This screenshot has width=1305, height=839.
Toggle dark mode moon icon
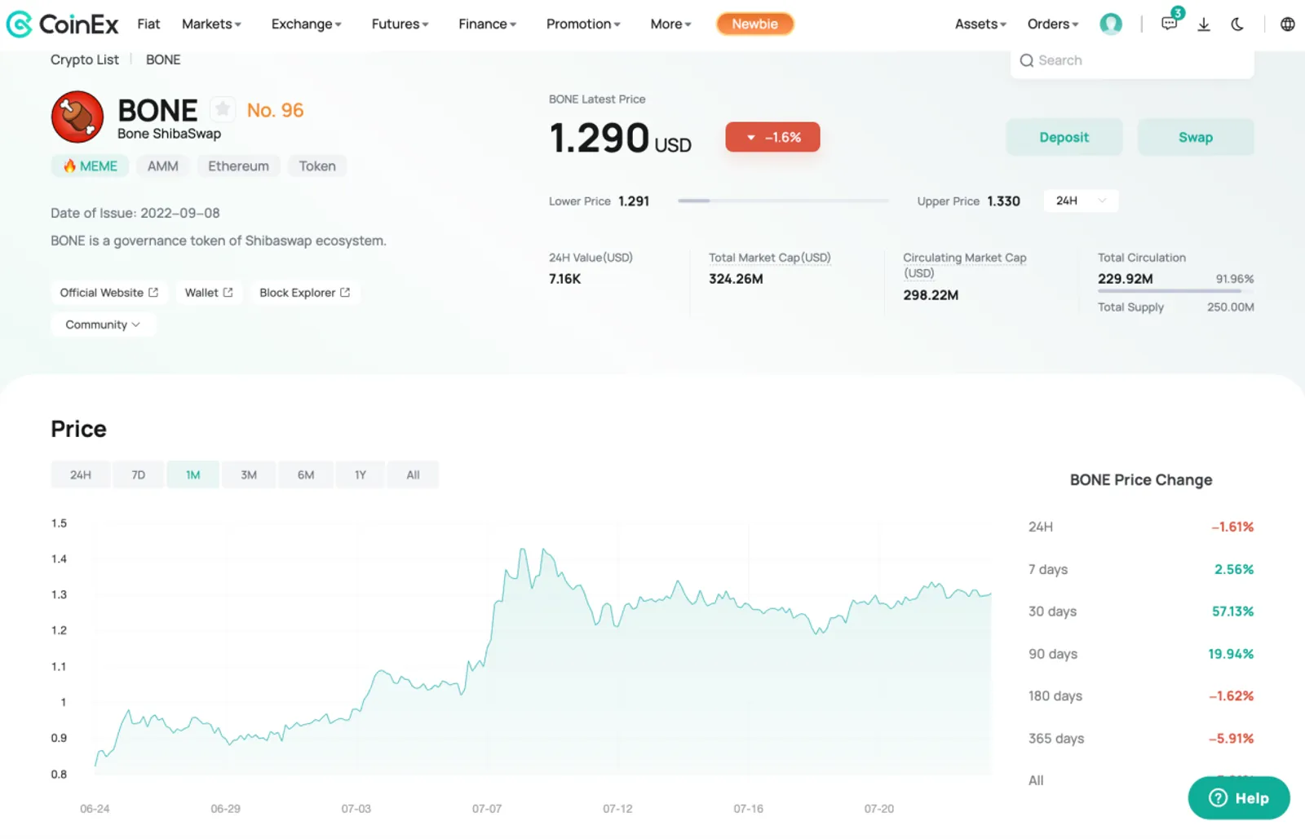pyautogui.click(x=1237, y=24)
